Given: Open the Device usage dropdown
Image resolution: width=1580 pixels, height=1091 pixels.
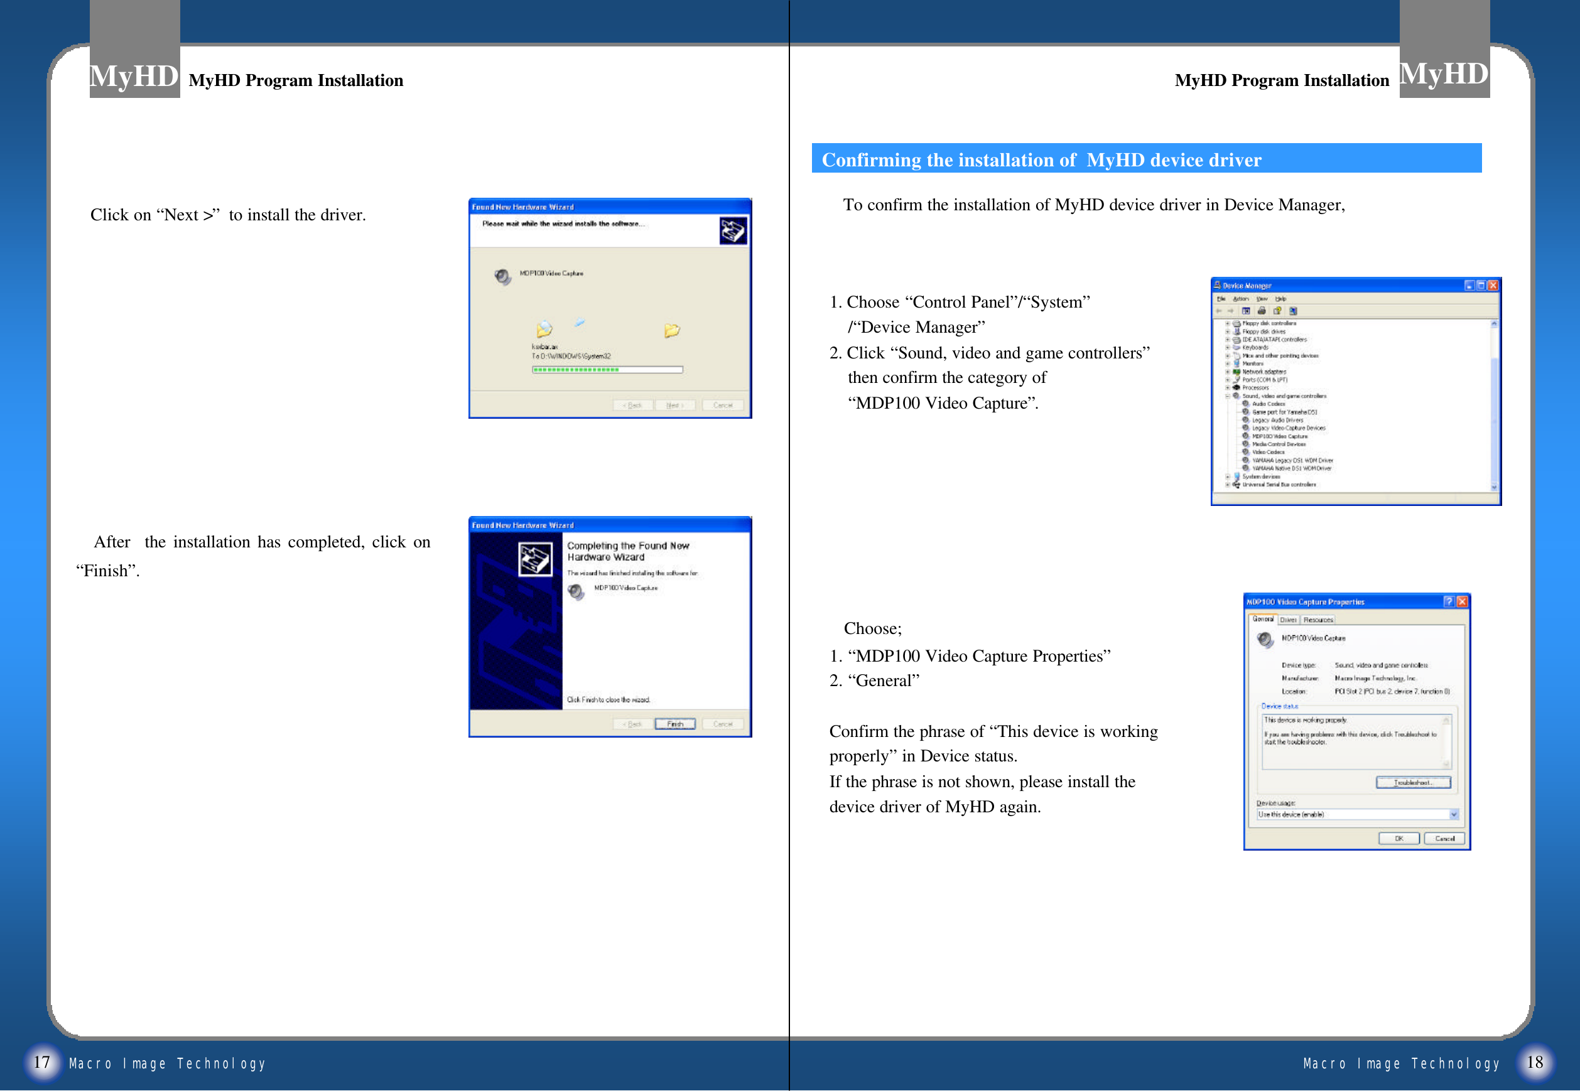Looking at the screenshot, I should pos(1454,815).
